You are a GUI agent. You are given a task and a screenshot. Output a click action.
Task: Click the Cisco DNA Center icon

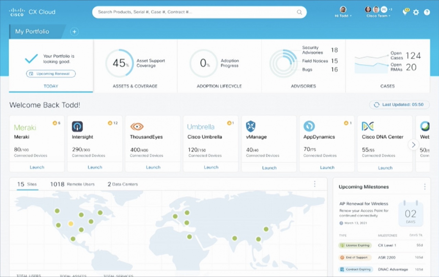(368, 126)
